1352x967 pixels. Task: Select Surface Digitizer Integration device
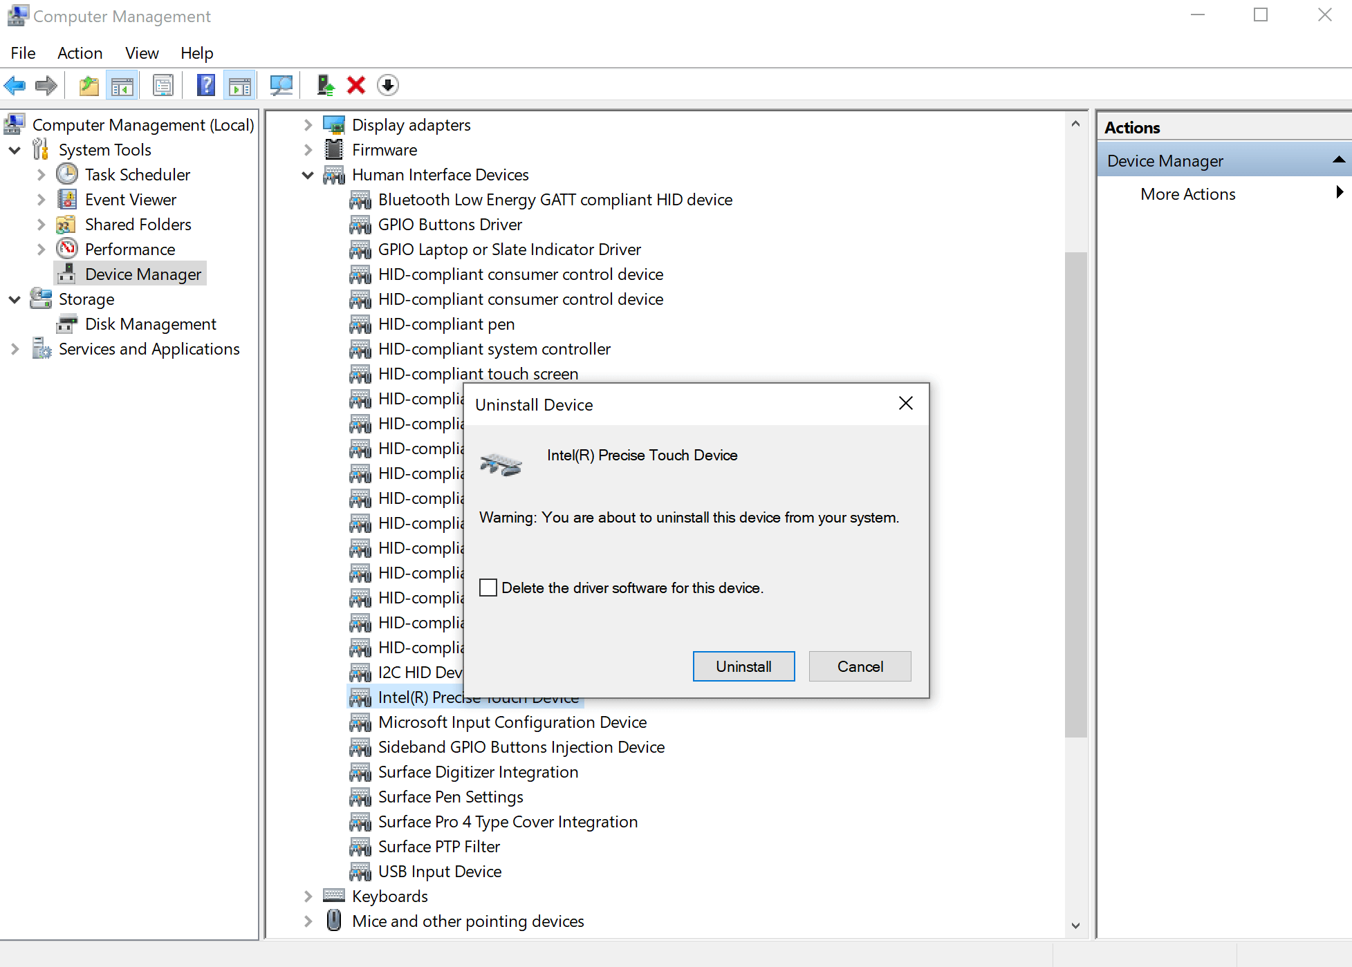478,771
